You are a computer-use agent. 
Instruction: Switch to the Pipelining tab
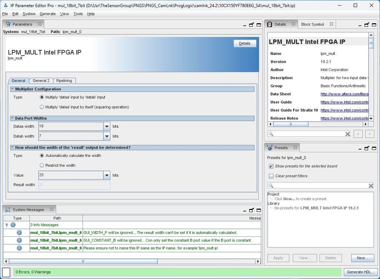(64, 81)
